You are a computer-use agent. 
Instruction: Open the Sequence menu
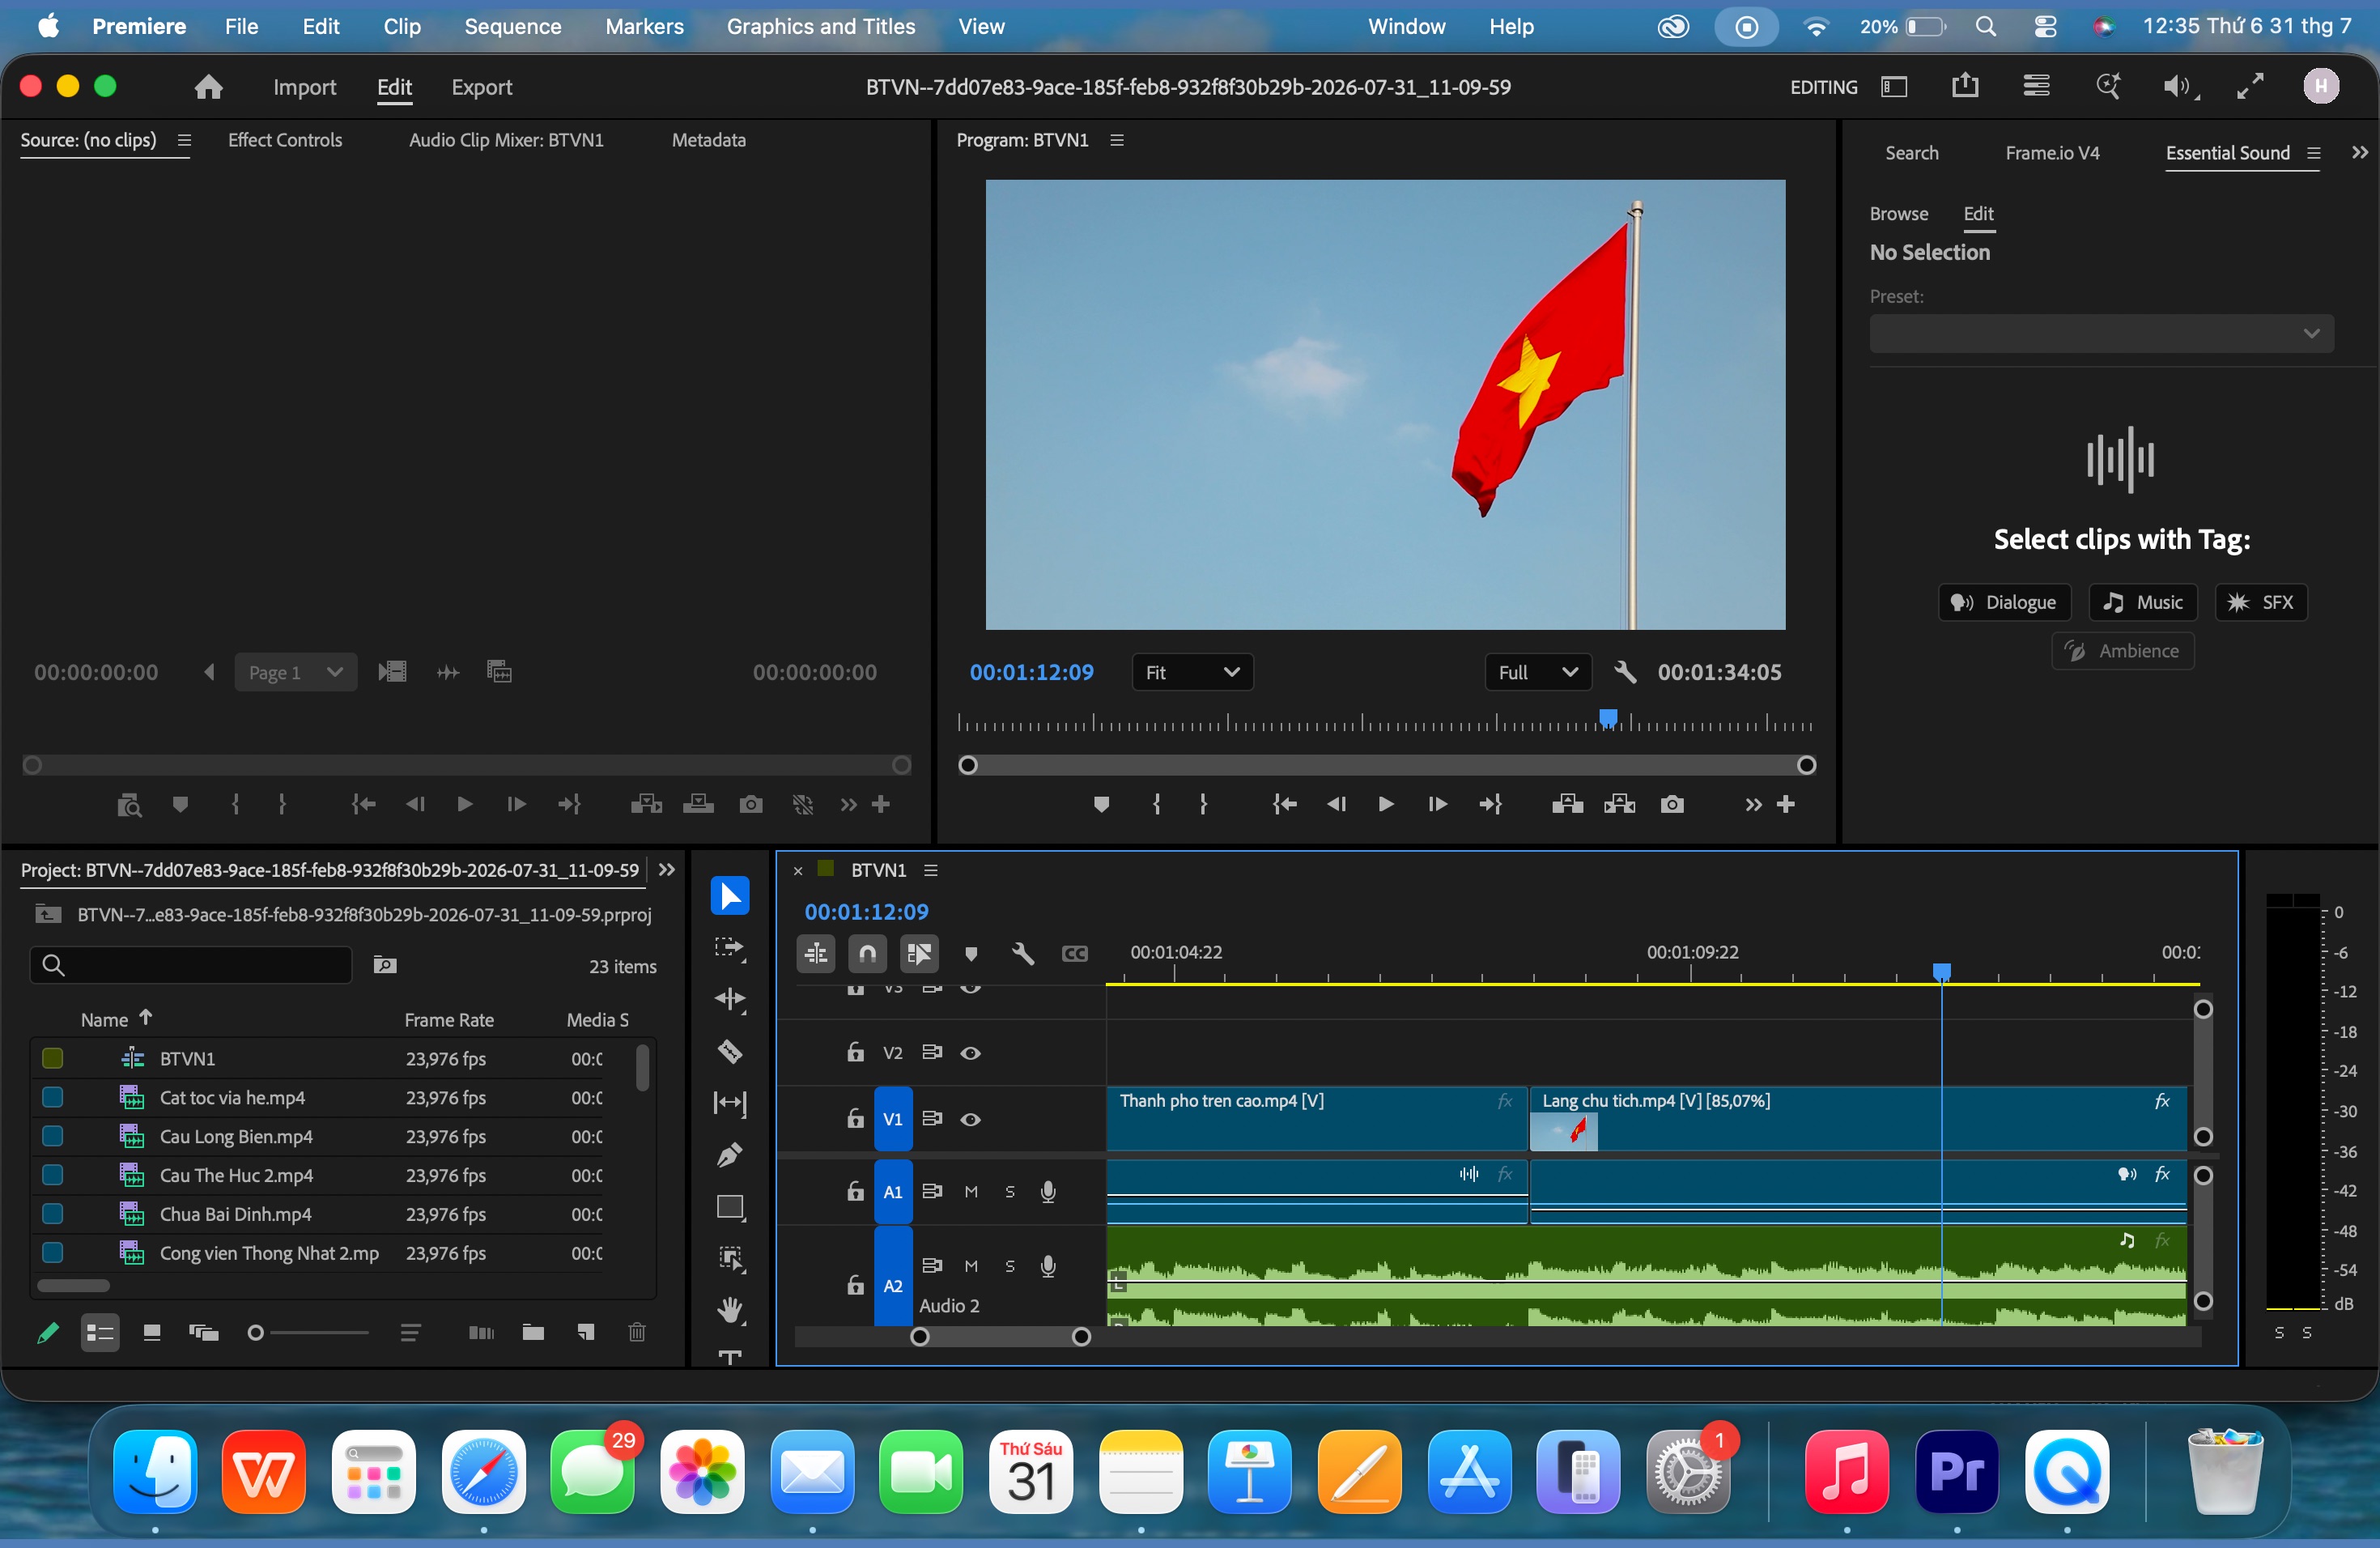(512, 26)
